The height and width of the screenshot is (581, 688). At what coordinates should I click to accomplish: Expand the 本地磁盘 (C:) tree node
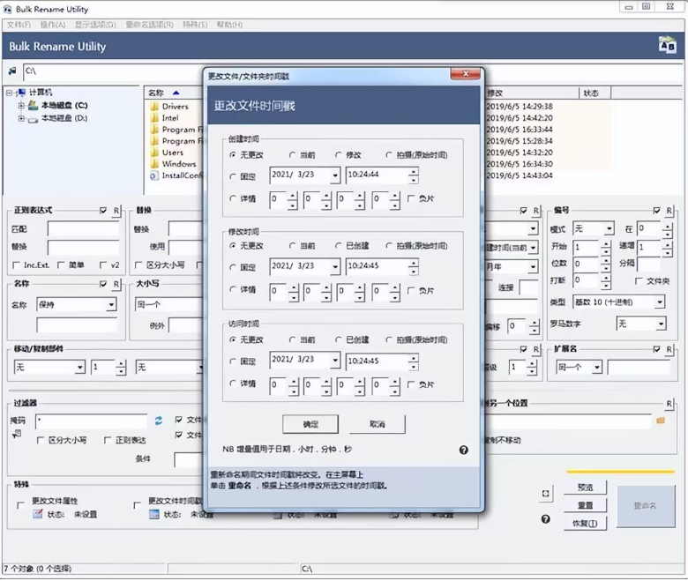(x=21, y=106)
